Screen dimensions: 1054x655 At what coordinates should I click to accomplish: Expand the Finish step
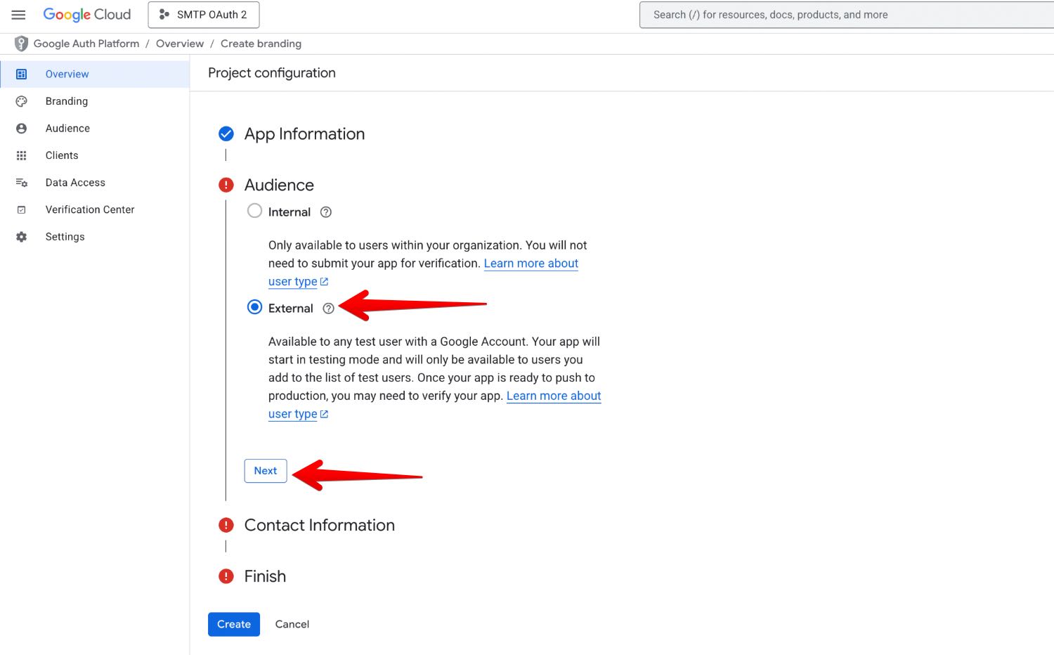click(x=265, y=576)
